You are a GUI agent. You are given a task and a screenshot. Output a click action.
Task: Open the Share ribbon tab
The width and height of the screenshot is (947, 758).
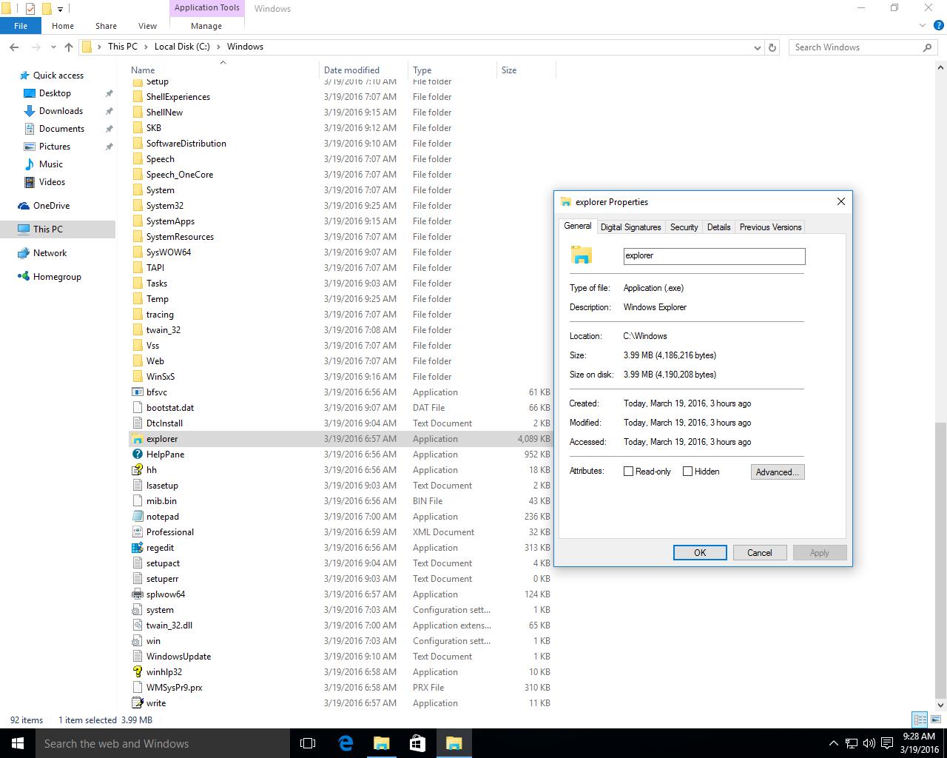click(x=106, y=26)
